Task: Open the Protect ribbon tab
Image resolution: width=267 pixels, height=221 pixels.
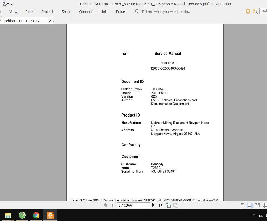Action: (x=47, y=12)
